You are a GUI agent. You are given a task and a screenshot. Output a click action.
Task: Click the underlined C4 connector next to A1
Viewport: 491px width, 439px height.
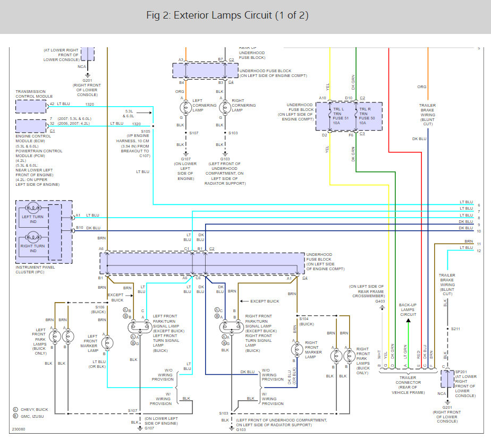pos(305,278)
